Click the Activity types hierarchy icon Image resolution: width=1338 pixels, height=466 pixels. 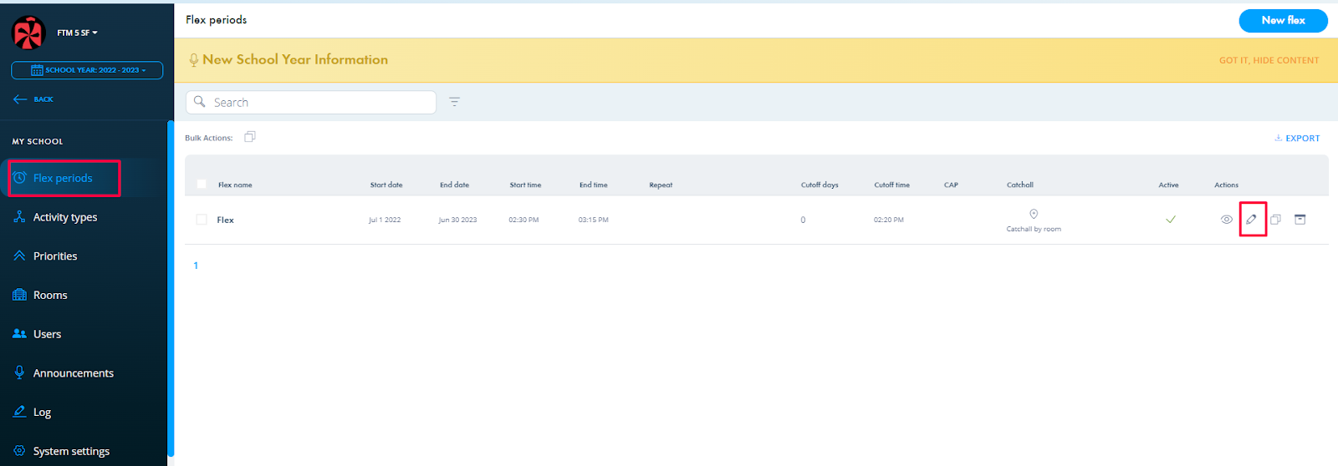pos(19,217)
